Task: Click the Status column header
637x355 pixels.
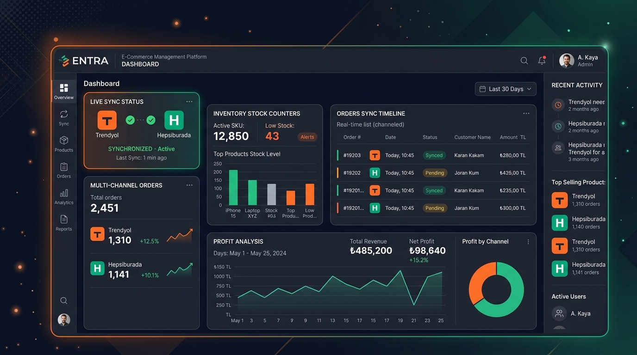Action: (430, 137)
